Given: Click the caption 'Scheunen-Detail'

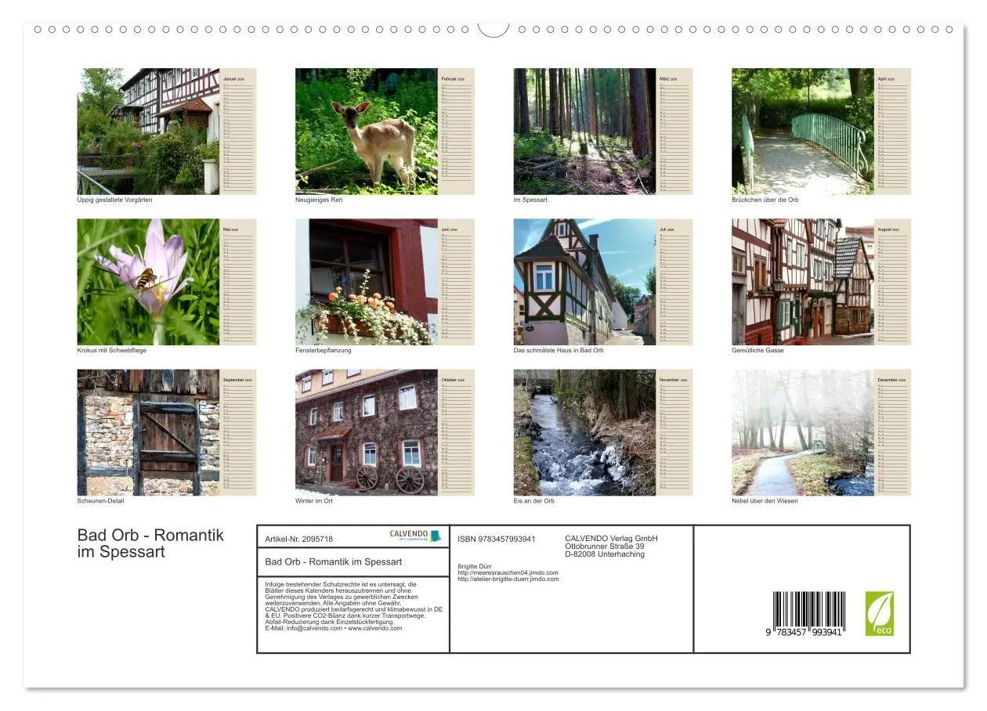Looking at the screenshot, I should point(101,500).
